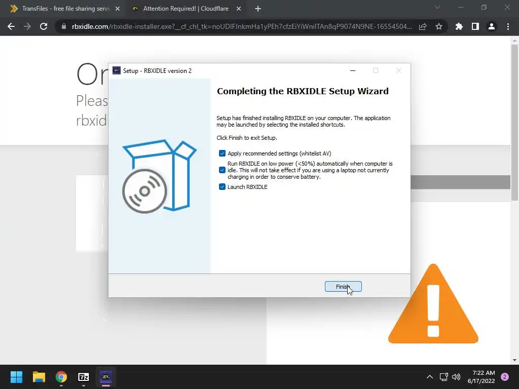Click the page vertical scrollbar thumb
The width and height of the screenshot is (519, 389).
(x=514, y=123)
